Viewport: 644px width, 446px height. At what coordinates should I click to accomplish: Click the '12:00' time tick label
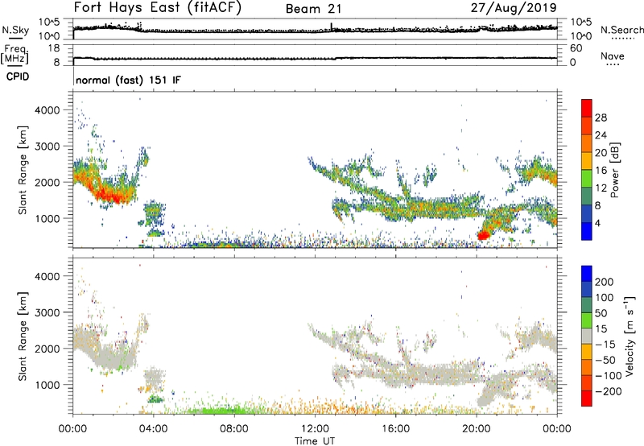315,429
